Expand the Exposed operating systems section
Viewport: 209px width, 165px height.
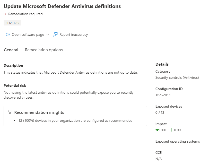pos(178,141)
